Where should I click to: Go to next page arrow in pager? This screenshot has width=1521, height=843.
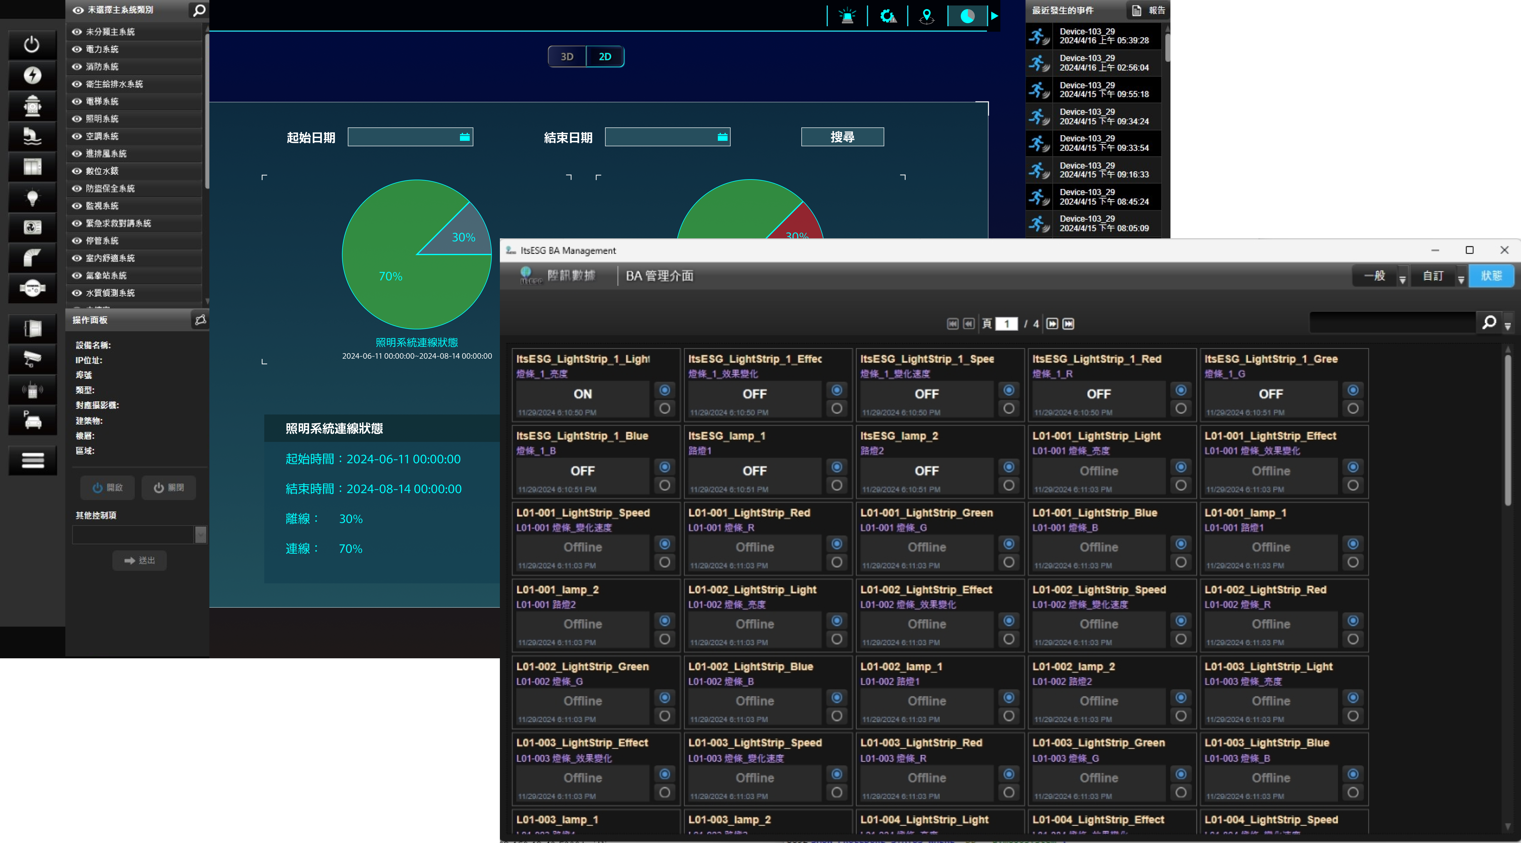pos(1052,323)
